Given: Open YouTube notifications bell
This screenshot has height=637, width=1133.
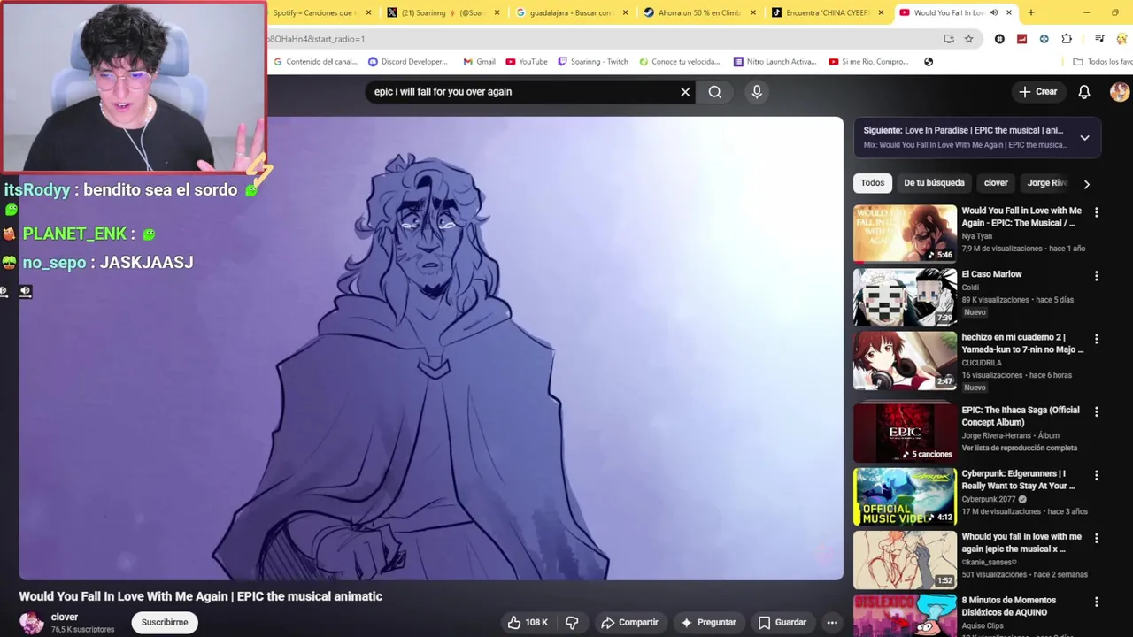Looking at the screenshot, I should tap(1084, 92).
